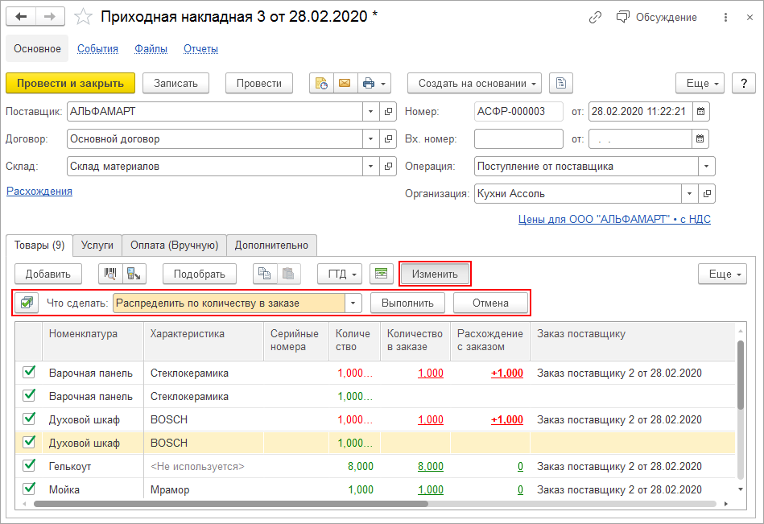The width and height of the screenshot is (764, 524).
Task: Open help with the question mark button
Action: click(744, 83)
